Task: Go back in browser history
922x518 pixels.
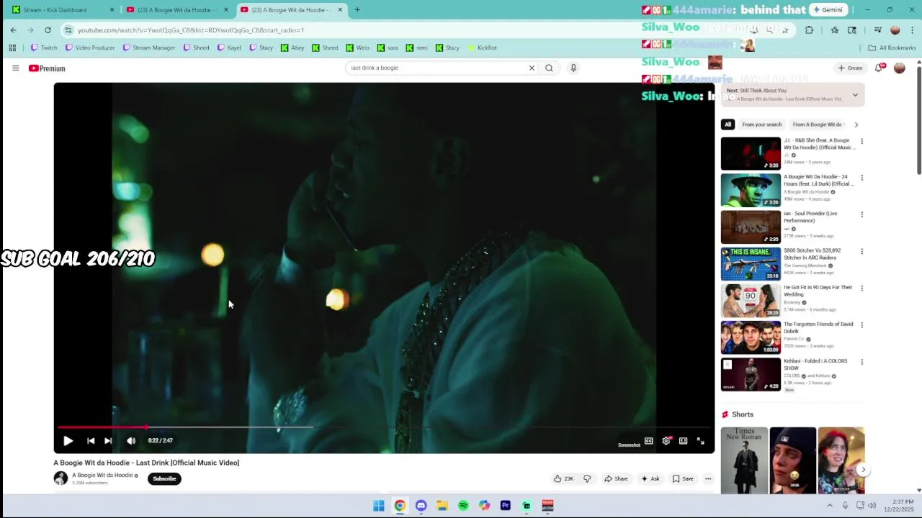Action: point(13,30)
